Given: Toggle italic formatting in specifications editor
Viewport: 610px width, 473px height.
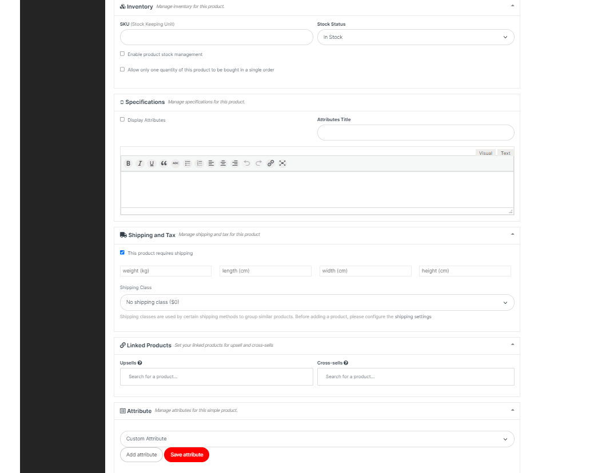Looking at the screenshot, I should (140, 163).
